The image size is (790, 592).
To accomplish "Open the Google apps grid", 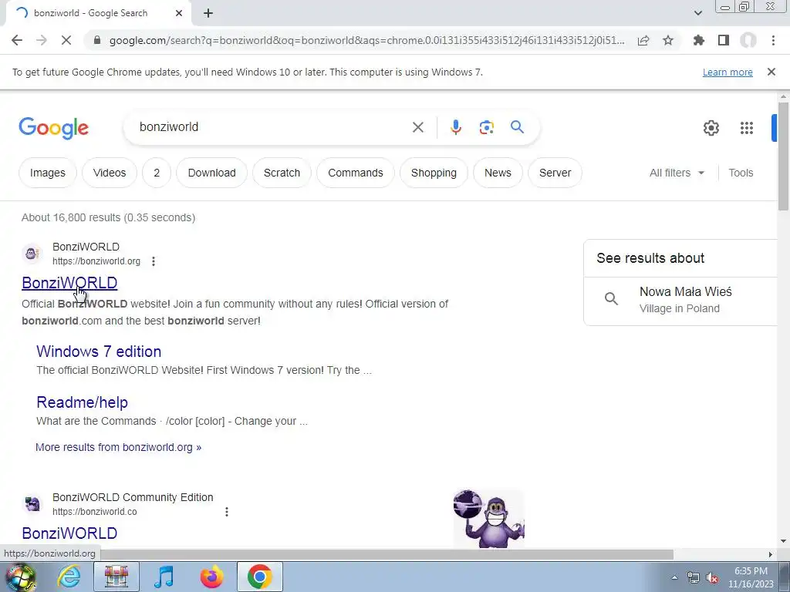I will coord(747,128).
